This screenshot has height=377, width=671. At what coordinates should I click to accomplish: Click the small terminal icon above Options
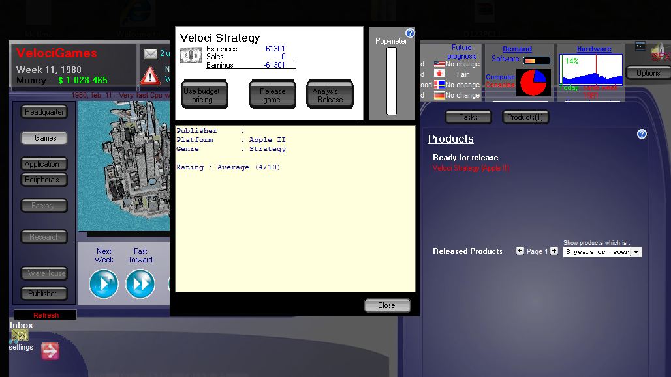coord(640,46)
